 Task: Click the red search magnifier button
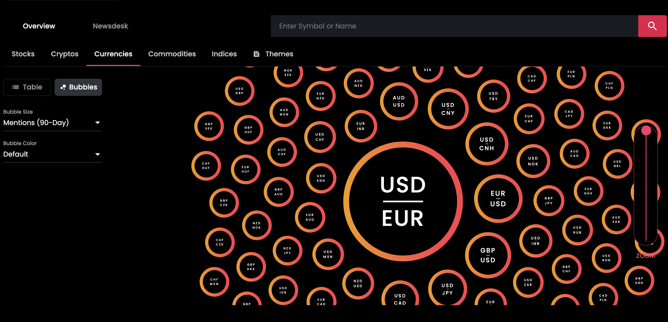click(x=652, y=26)
